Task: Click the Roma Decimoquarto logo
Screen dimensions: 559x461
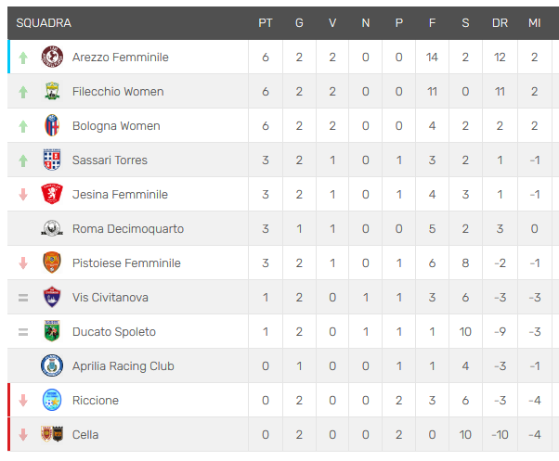Action: coord(52,228)
